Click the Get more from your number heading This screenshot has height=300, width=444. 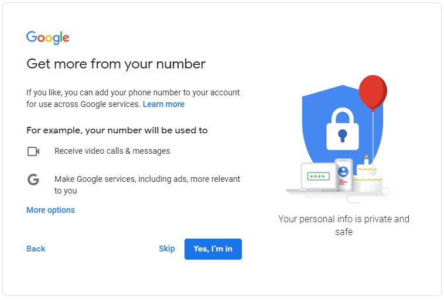coord(116,64)
